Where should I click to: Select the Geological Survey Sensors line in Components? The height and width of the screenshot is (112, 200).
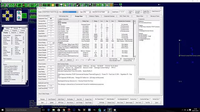pyautogui.click(x=146, y=31)
